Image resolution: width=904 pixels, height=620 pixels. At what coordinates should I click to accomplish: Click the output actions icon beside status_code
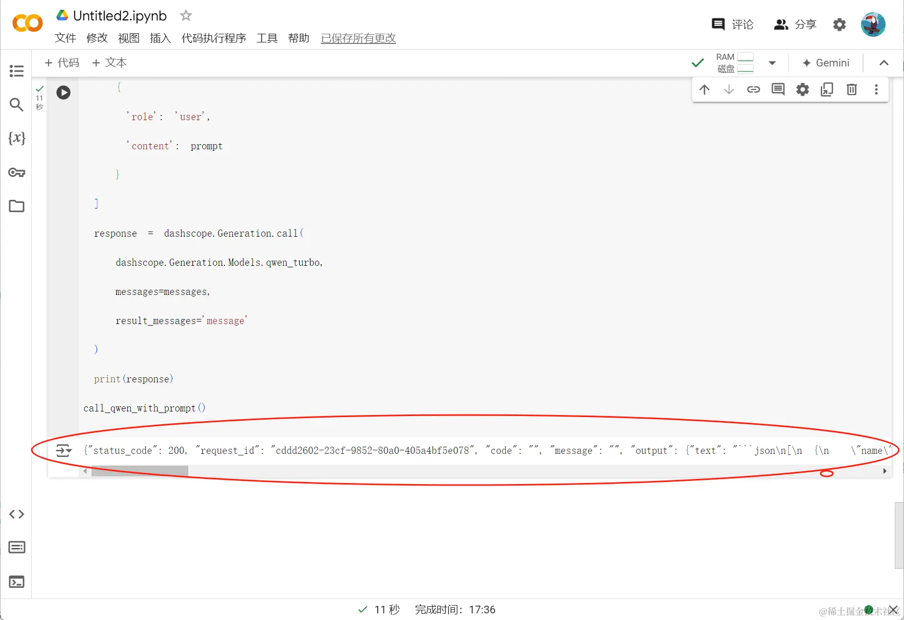click(x=63, y=450)
